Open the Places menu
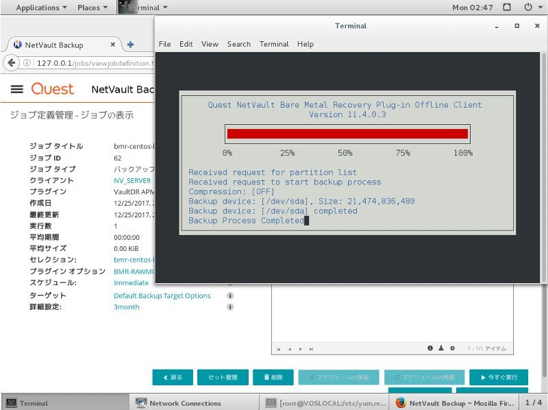Image resolution: width=548 pixels, height=410 pixels. (92, 8)
